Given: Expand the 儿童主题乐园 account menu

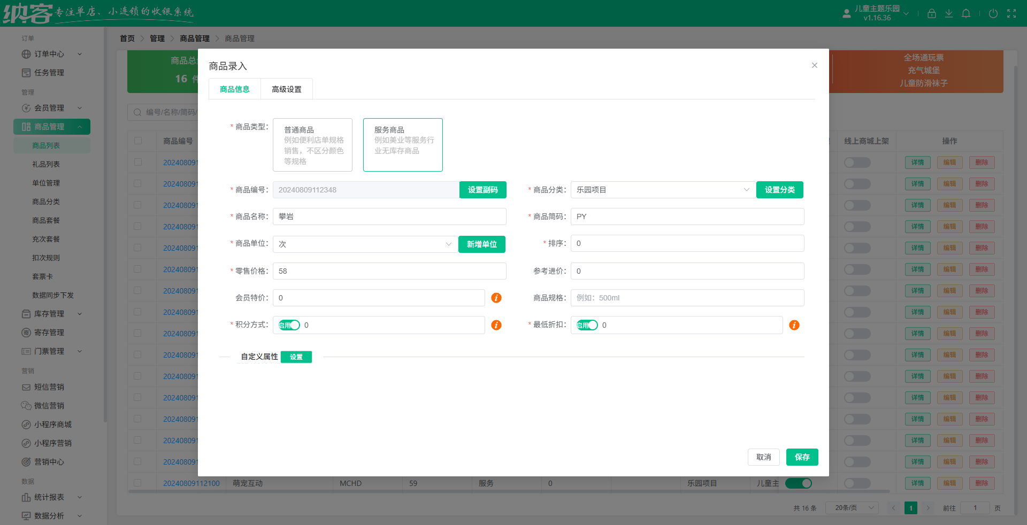Looking at the screenshot, I should pos(906,13).
